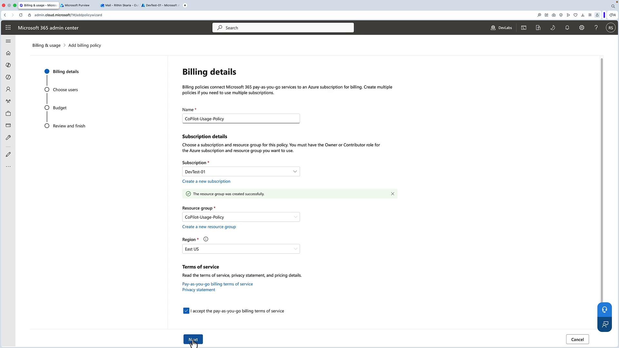Screen dimensions: 619x348
Task: Expand the Region dropdown
Action: (x=241, y=249)
